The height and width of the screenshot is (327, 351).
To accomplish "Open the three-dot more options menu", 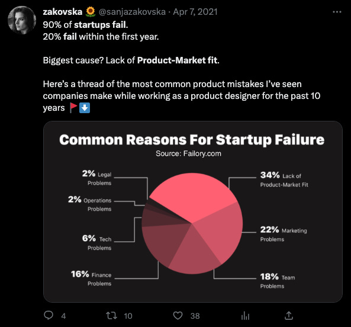I will tap(337, 12).
